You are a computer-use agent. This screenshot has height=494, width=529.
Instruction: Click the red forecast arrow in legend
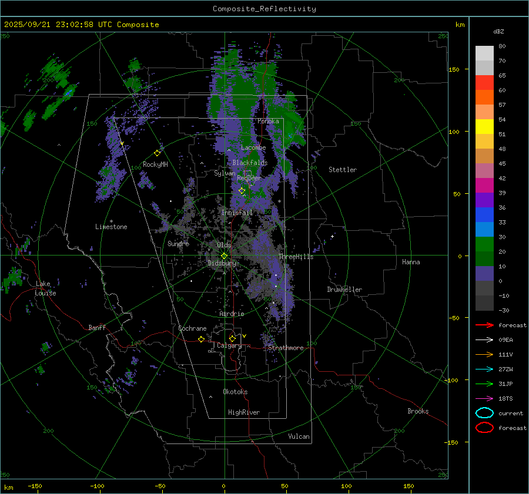pyautogui.click(x=484, y=325)
